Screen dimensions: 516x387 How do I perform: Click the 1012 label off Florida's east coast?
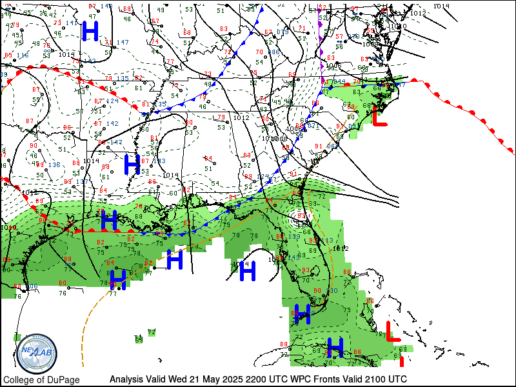(x=341, y=248)
